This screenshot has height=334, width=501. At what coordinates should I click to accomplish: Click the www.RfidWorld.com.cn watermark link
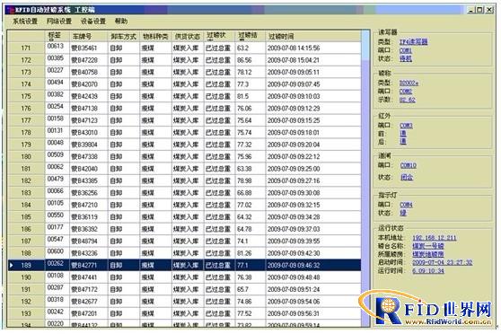[448, 321]
